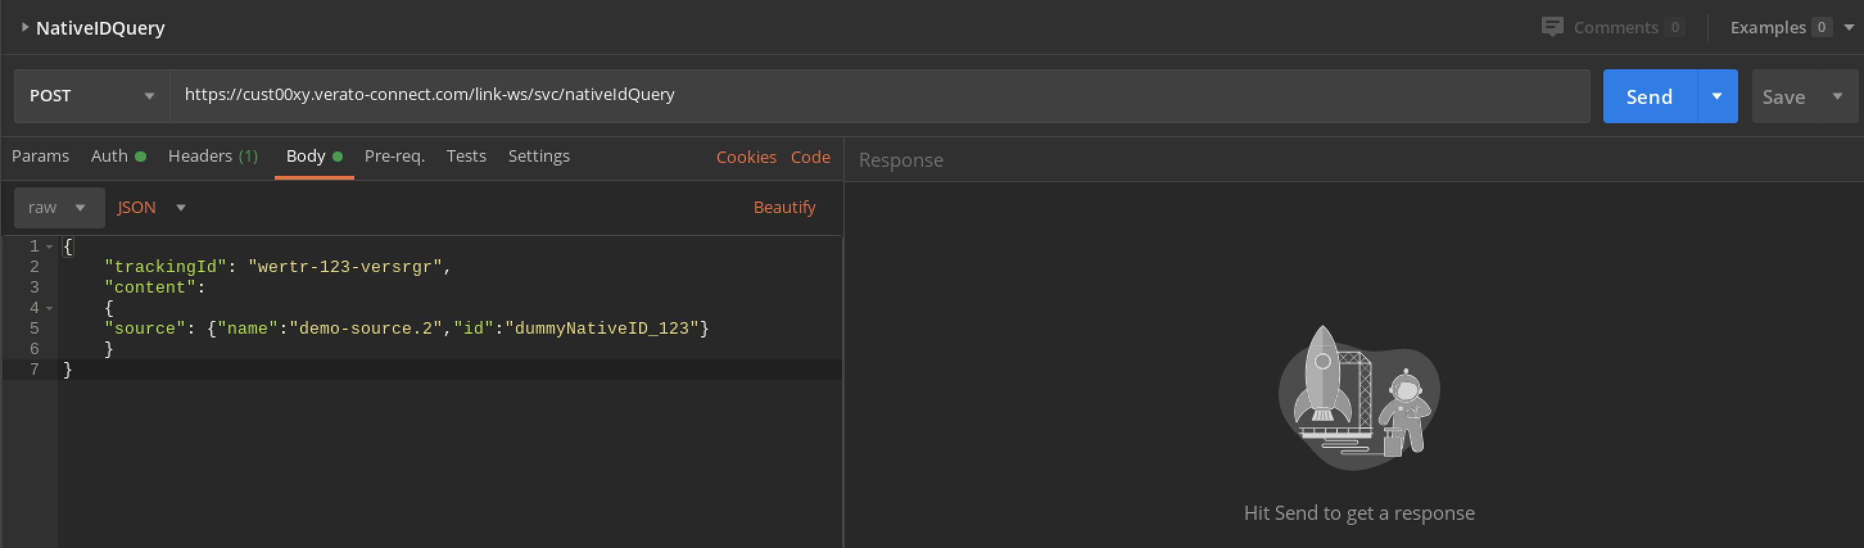Open the Examples dropdown
This screenshot has height=548, width=1864.
click(1848, 28)
